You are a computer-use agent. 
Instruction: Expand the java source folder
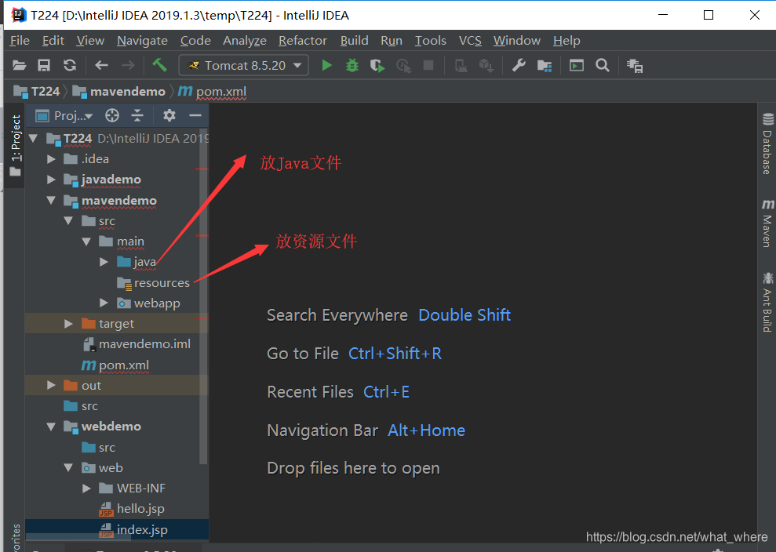104,262
